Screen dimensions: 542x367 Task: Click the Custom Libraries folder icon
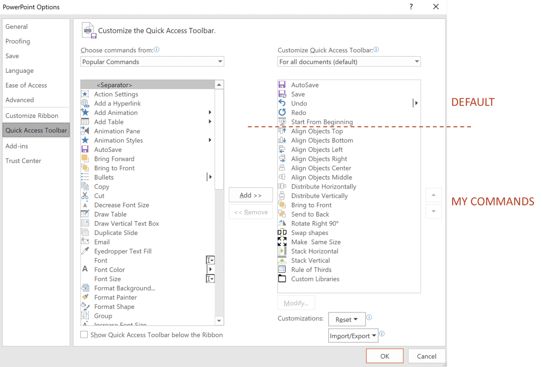[282, 279]
